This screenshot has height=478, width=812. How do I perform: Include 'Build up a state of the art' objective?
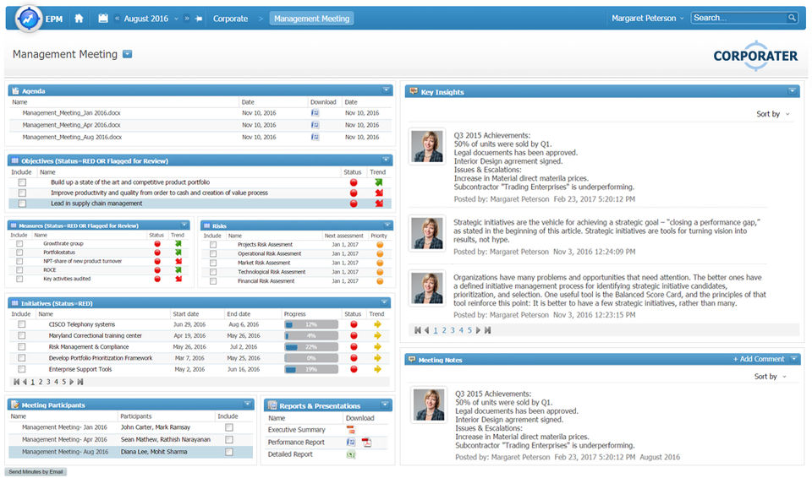[x=22, y=182]
